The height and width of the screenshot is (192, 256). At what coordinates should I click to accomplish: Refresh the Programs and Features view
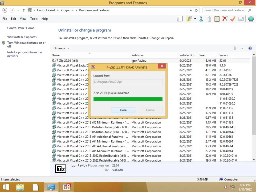coord(196,10)
